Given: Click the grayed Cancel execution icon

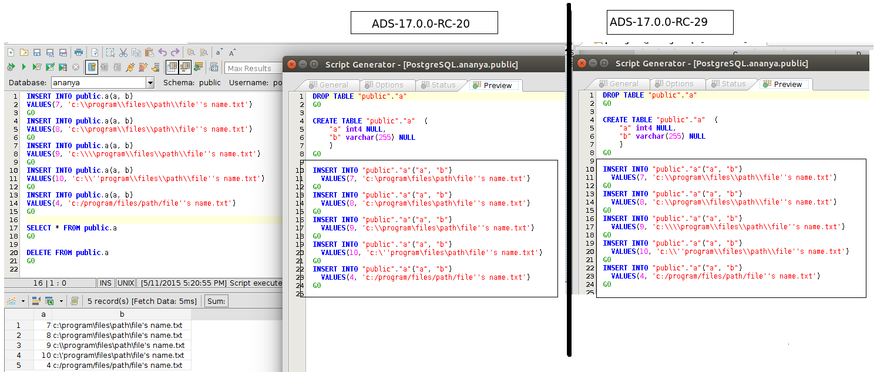Looking at the screenshot, I should click(76, 67).
